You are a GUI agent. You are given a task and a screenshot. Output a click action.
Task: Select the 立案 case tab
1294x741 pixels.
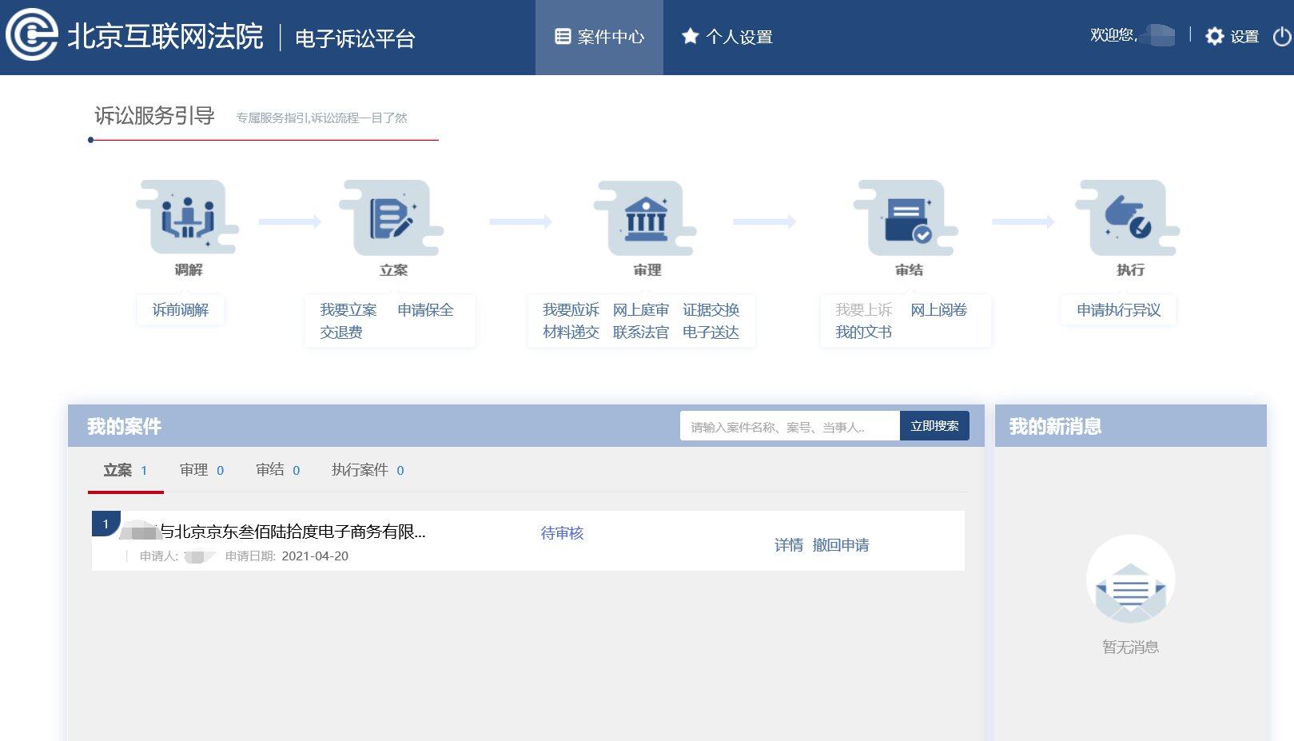click(125, 471)
